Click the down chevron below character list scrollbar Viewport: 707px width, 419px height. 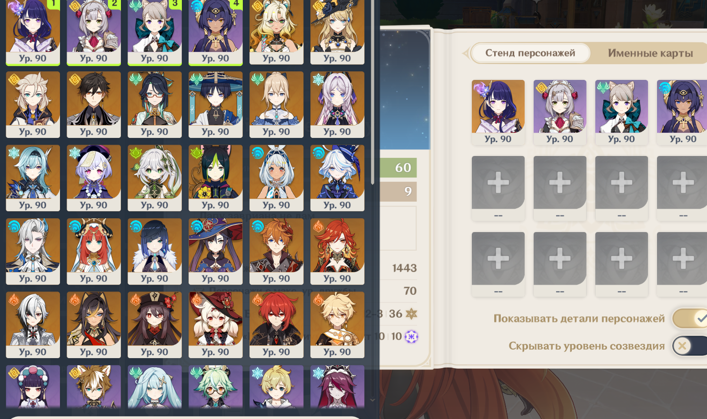pos(373,400)
